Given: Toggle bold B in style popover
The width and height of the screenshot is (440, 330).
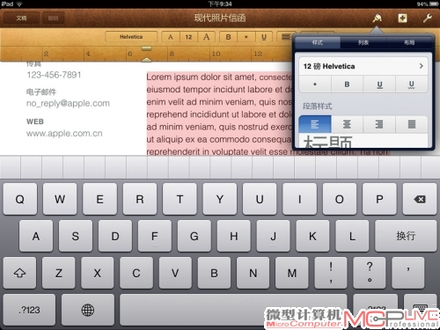Looking at the screenshot, I should (x=347, y=84).
